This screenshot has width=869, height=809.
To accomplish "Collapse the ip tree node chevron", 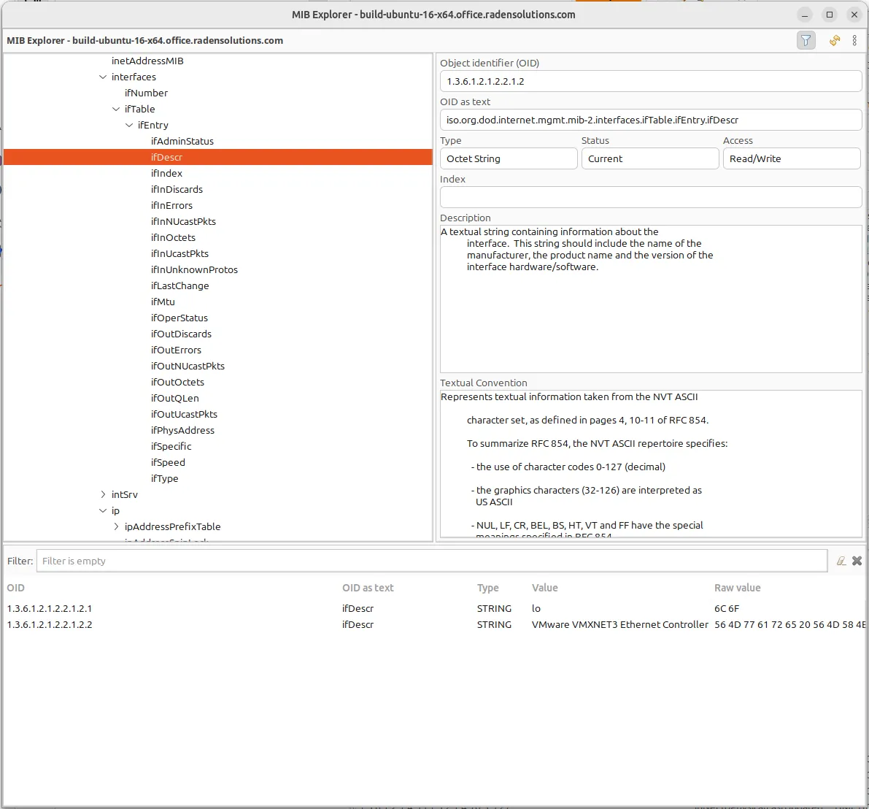I will coord(102,510).
